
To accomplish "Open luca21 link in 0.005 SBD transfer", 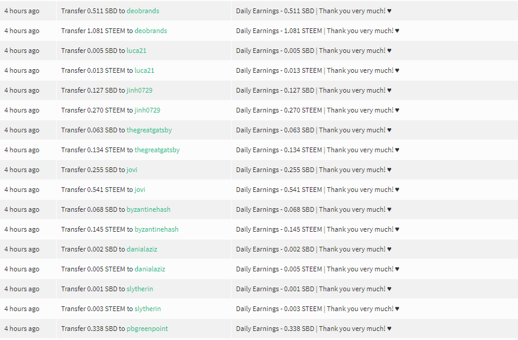I will 136,51.
